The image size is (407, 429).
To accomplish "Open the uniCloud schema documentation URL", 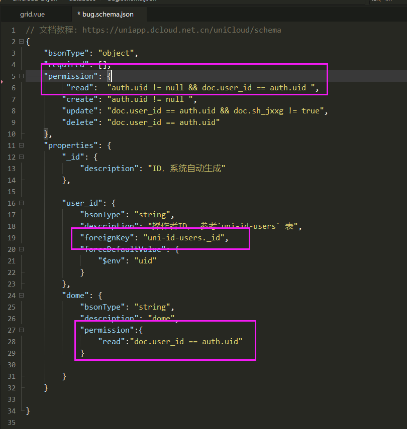I will pyautogui.click(x=181, y=30).
